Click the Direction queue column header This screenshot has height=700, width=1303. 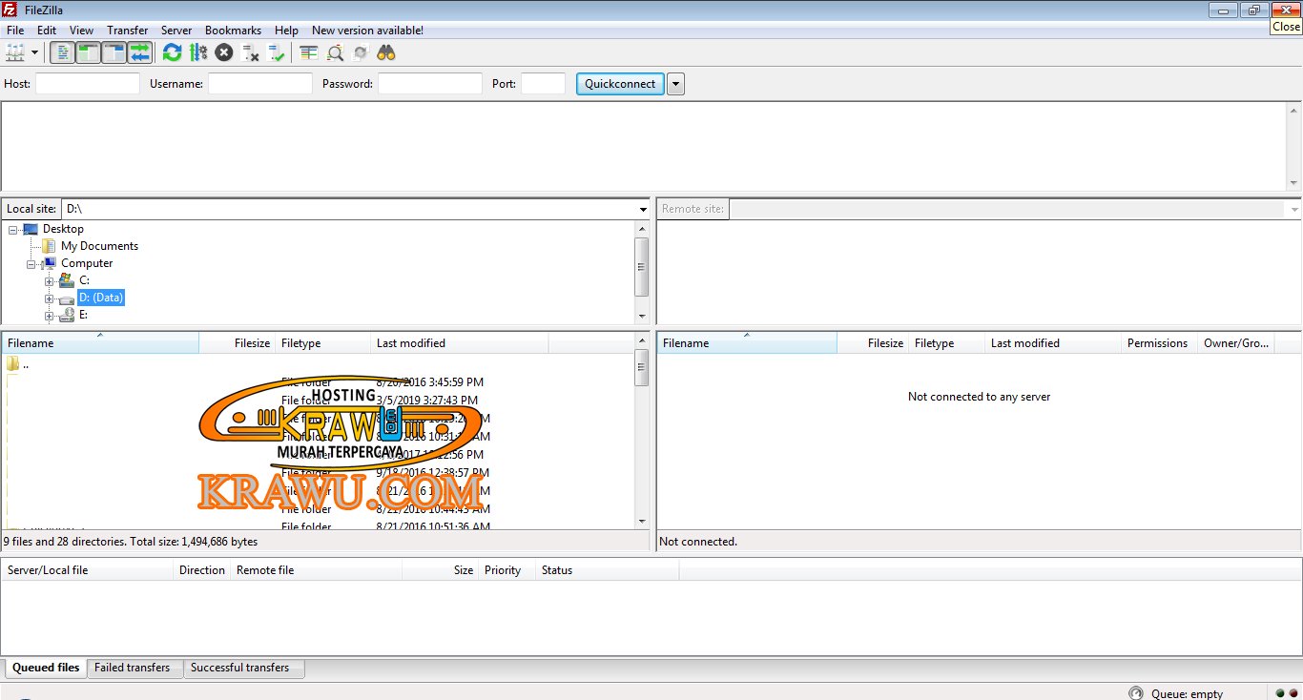202,570
